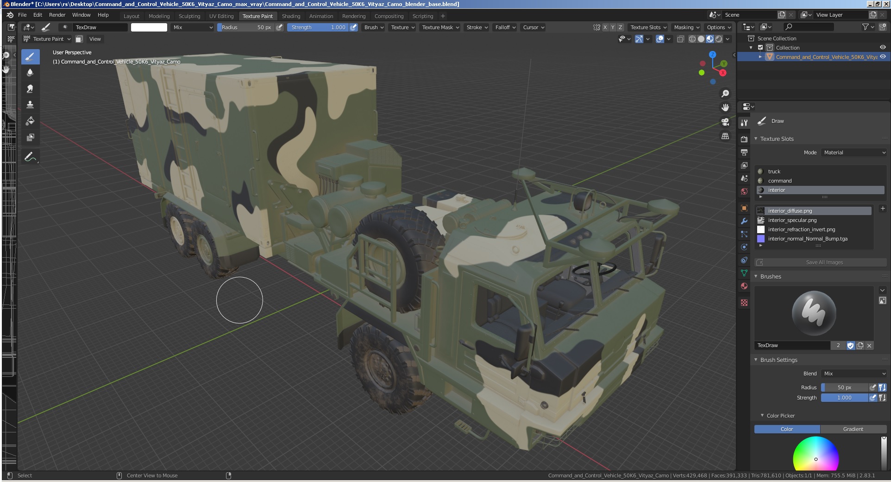Open Object properties tab

click(x=744, y=208)
